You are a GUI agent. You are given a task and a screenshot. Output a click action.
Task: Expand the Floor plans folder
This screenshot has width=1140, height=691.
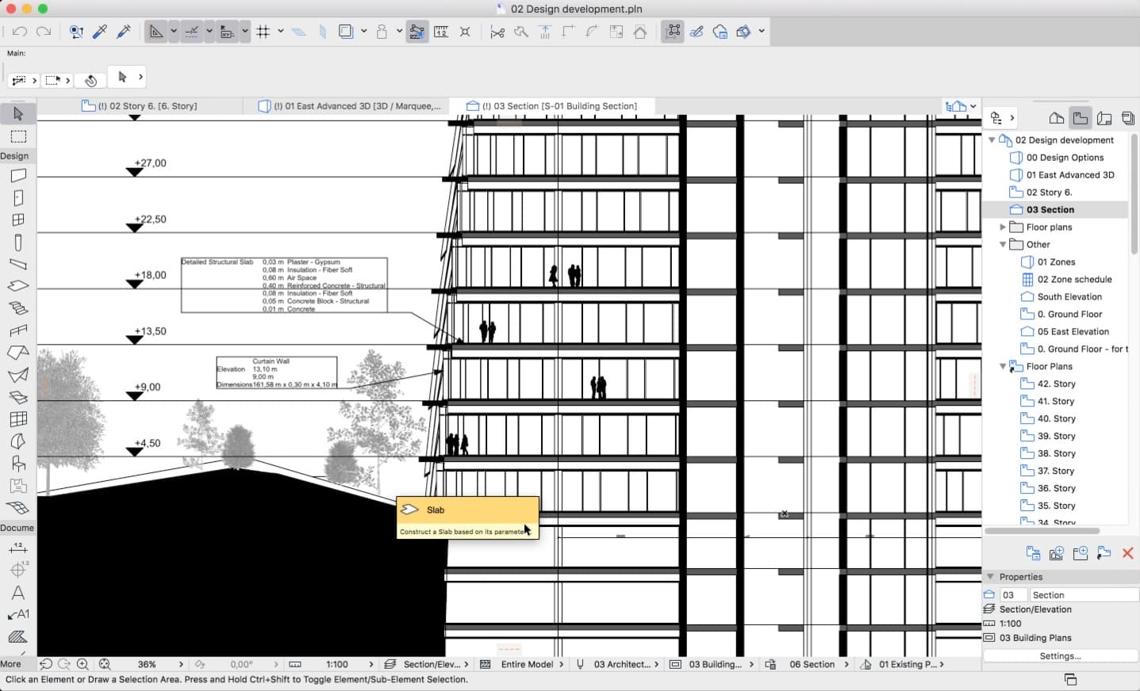[x=1003, y=227]
